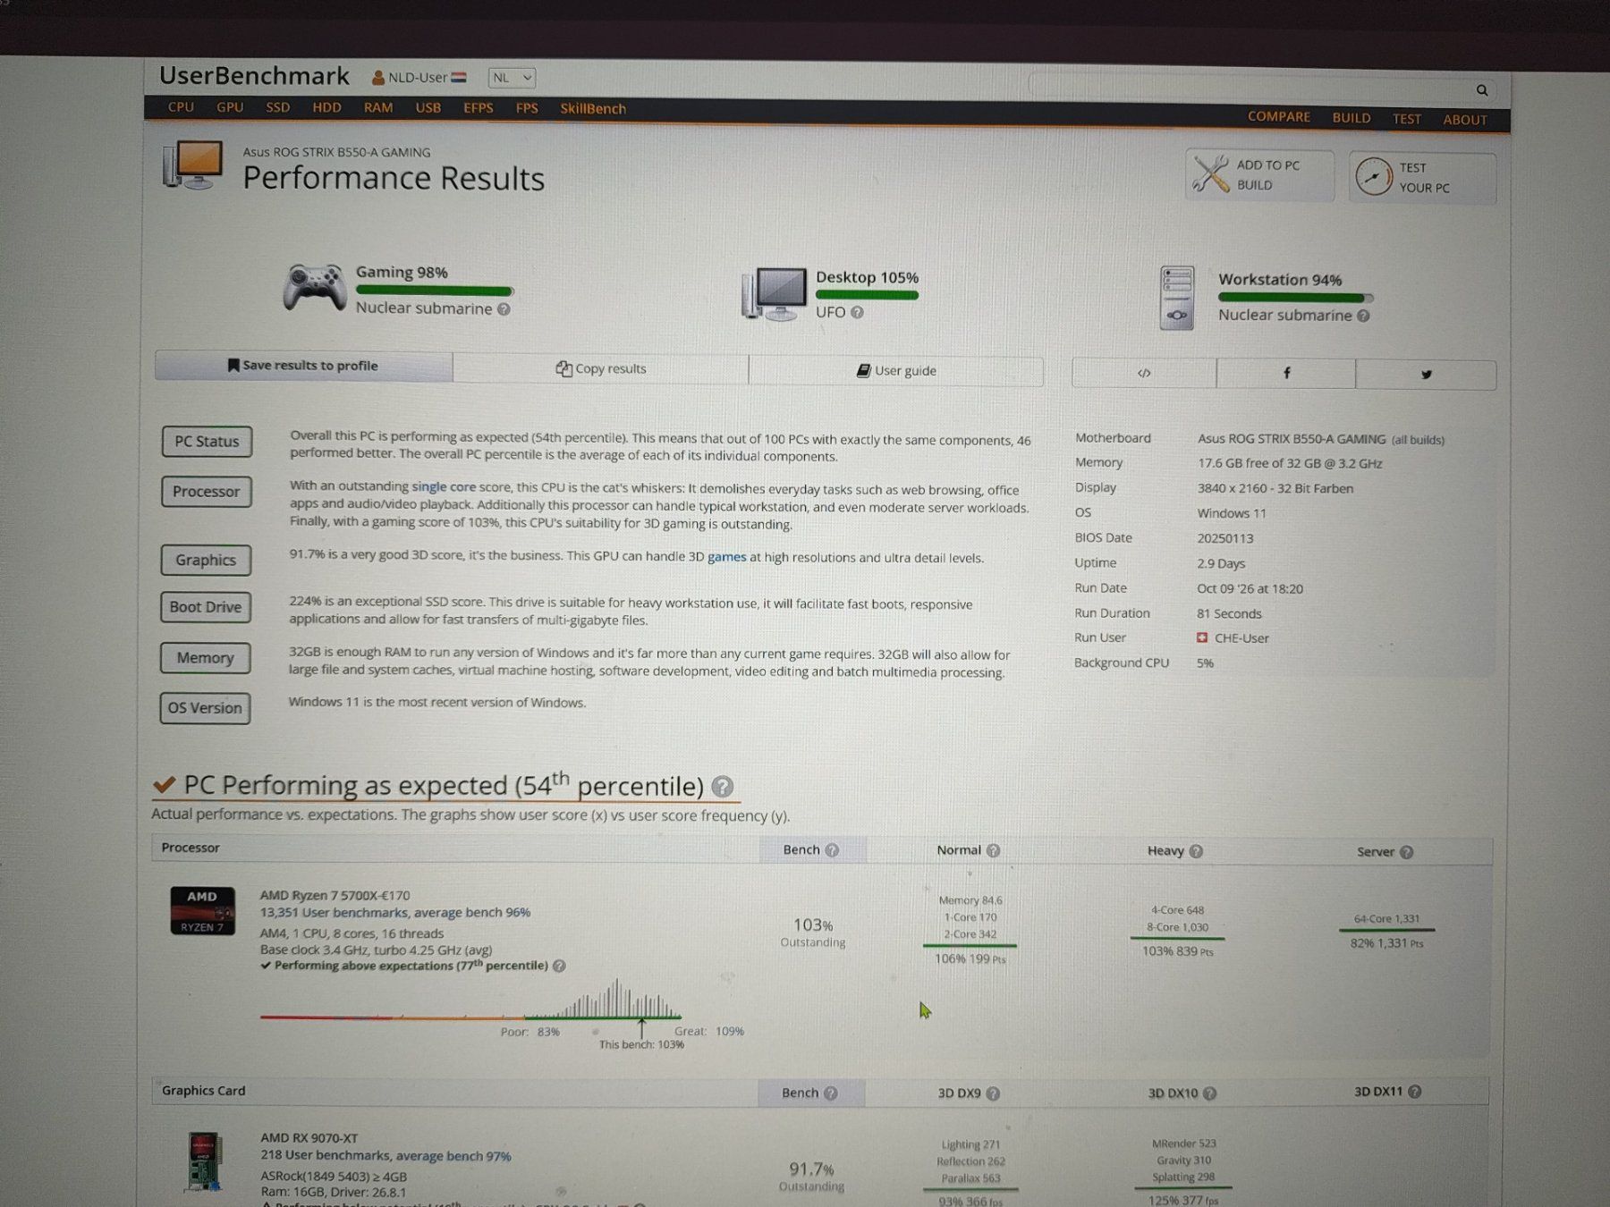Viewport: 1610px width, 1207px height.
Task: Click the Boot Drive button
Action: [x=206, y=607]
